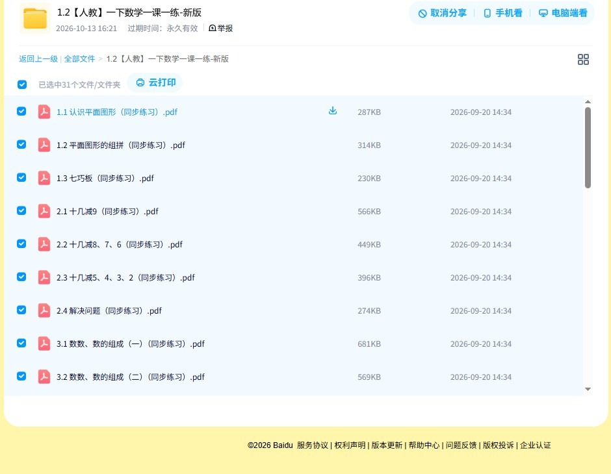Image resolution: width=611 pixels, height=474 pixels.
Task: Open 问题反馈 footer link
Action: point(461,445)
